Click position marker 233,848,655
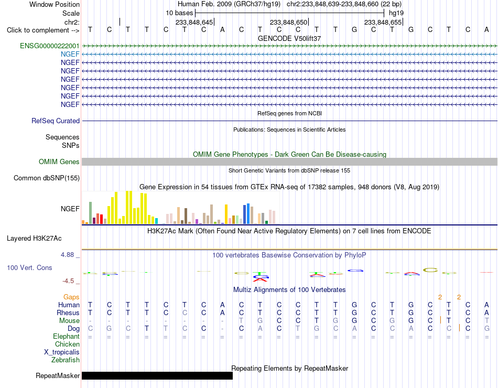The image size is (498, 388). (x=383, y=22)
